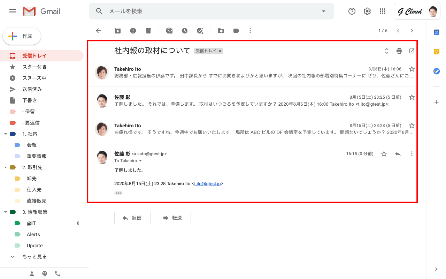Print all messages in thread
446x279 pixels.
pos(399,51)
